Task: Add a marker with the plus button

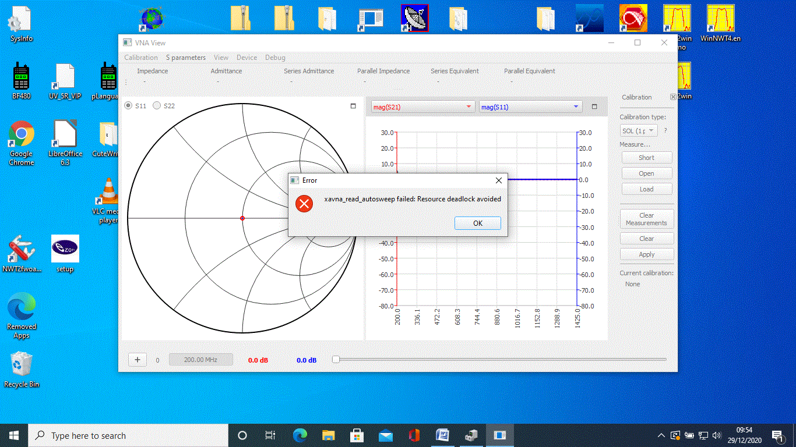Action: pos(138,360)
